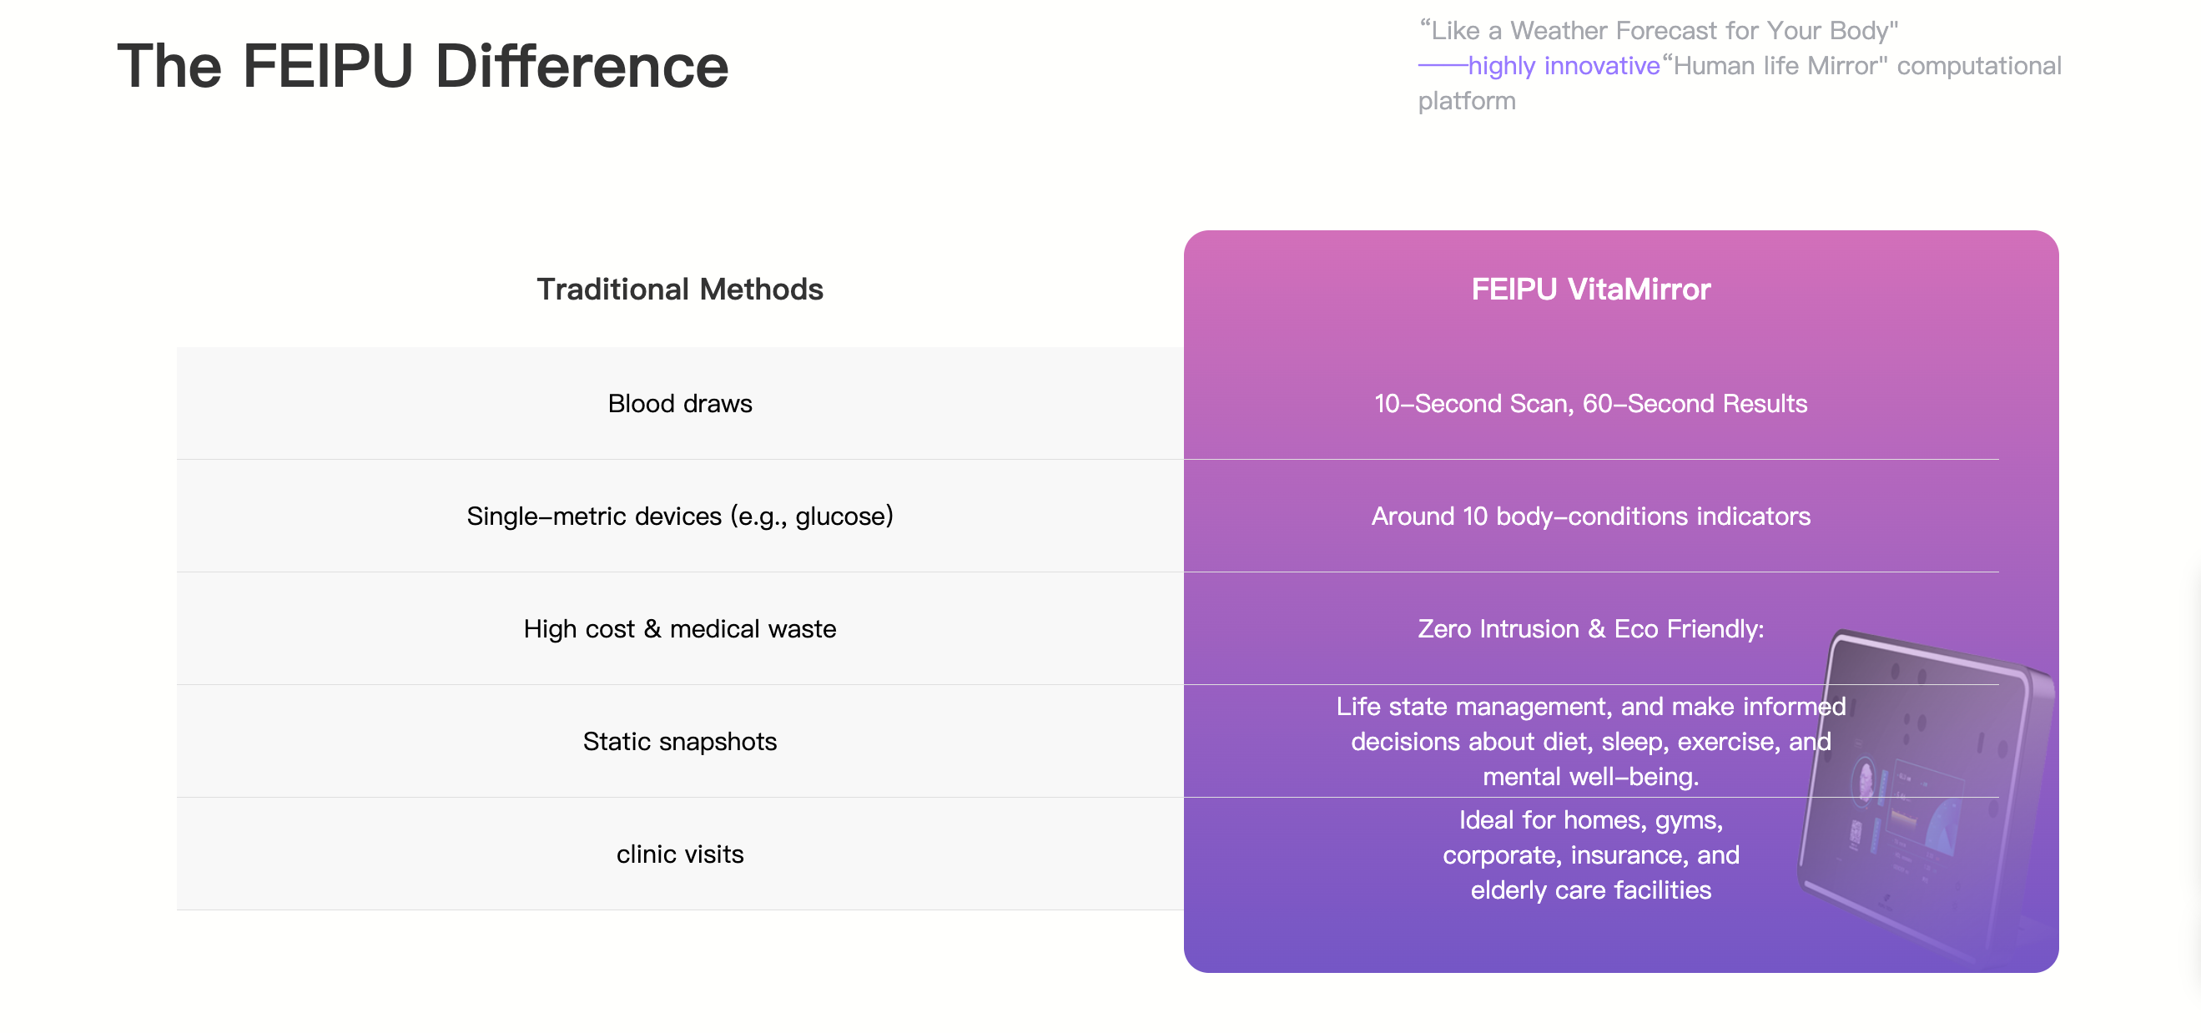This screenshot has width=2201, height=1033.
Task: Click 'Around 10 body-conditions indicators' text
Action: pyautogui.click(x=1590, y=516)
